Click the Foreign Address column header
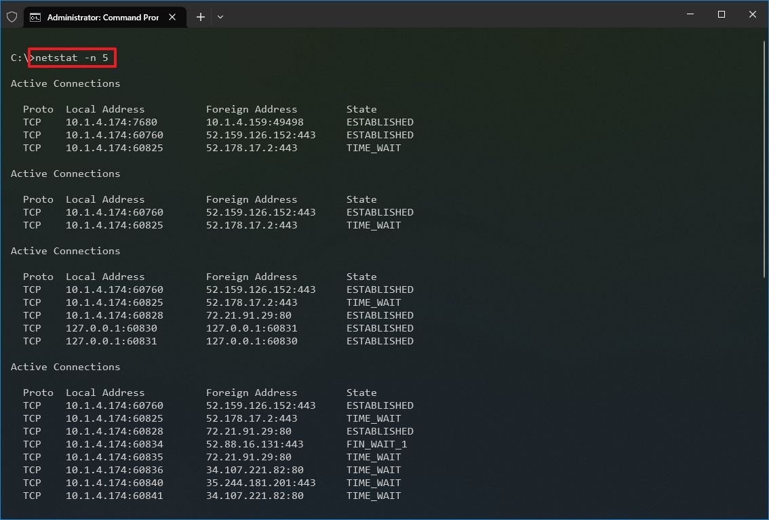769x520 pixels. (252, 108)
